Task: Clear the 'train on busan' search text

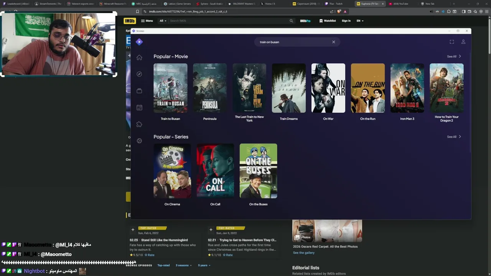Action: click(334, 42)
